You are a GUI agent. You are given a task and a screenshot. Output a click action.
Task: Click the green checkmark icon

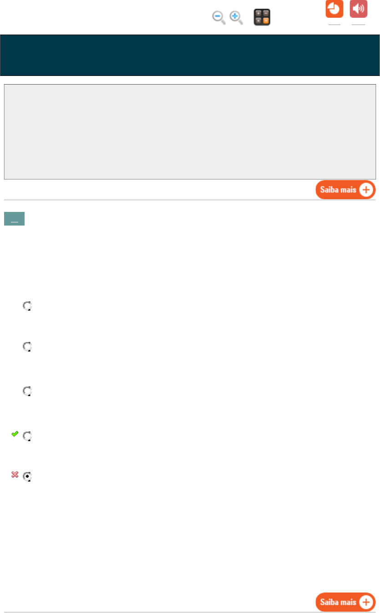coord(15,434)
